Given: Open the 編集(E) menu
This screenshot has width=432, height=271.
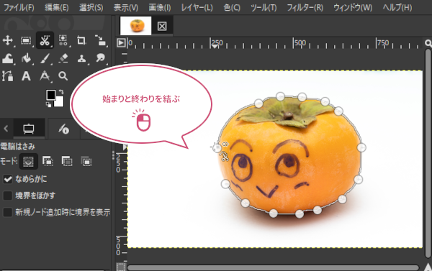Looking at the screenshot, I should point(56,7).
